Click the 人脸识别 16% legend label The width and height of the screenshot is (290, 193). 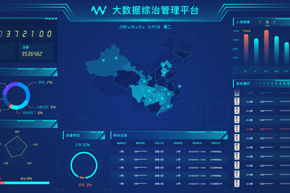coord(46,107)
